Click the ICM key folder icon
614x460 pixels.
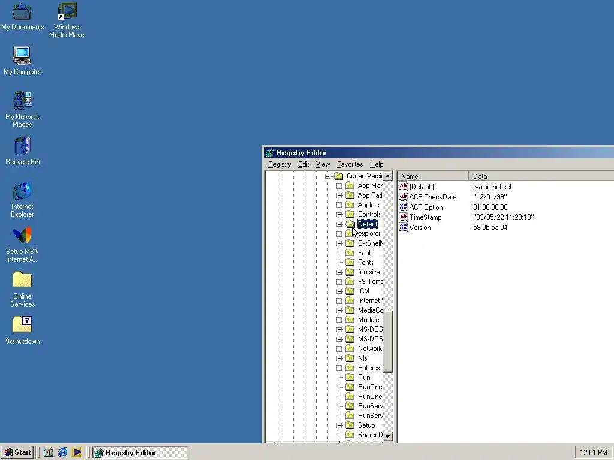pos(350,291)
